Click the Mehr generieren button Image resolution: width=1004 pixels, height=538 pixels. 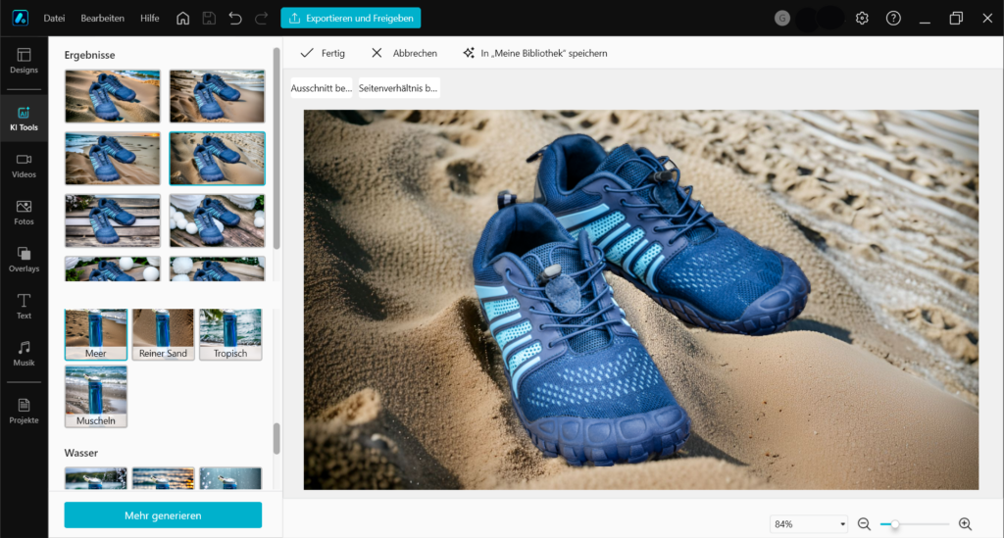(163, 515)
